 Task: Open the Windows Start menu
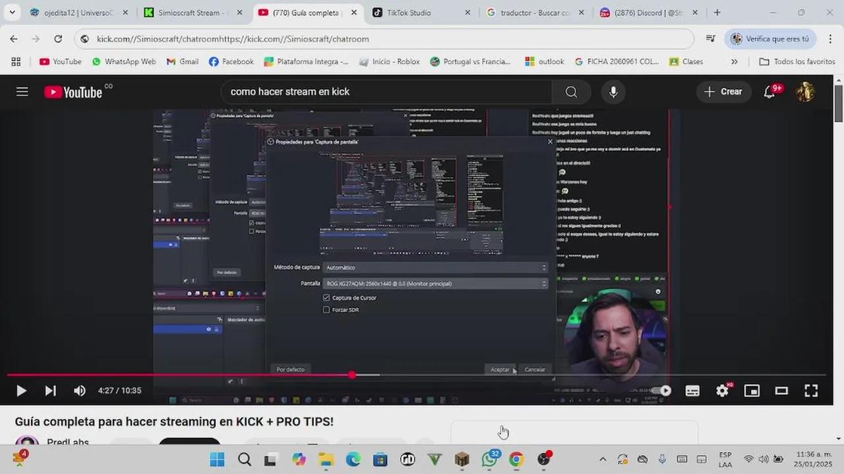coord(217,459)
